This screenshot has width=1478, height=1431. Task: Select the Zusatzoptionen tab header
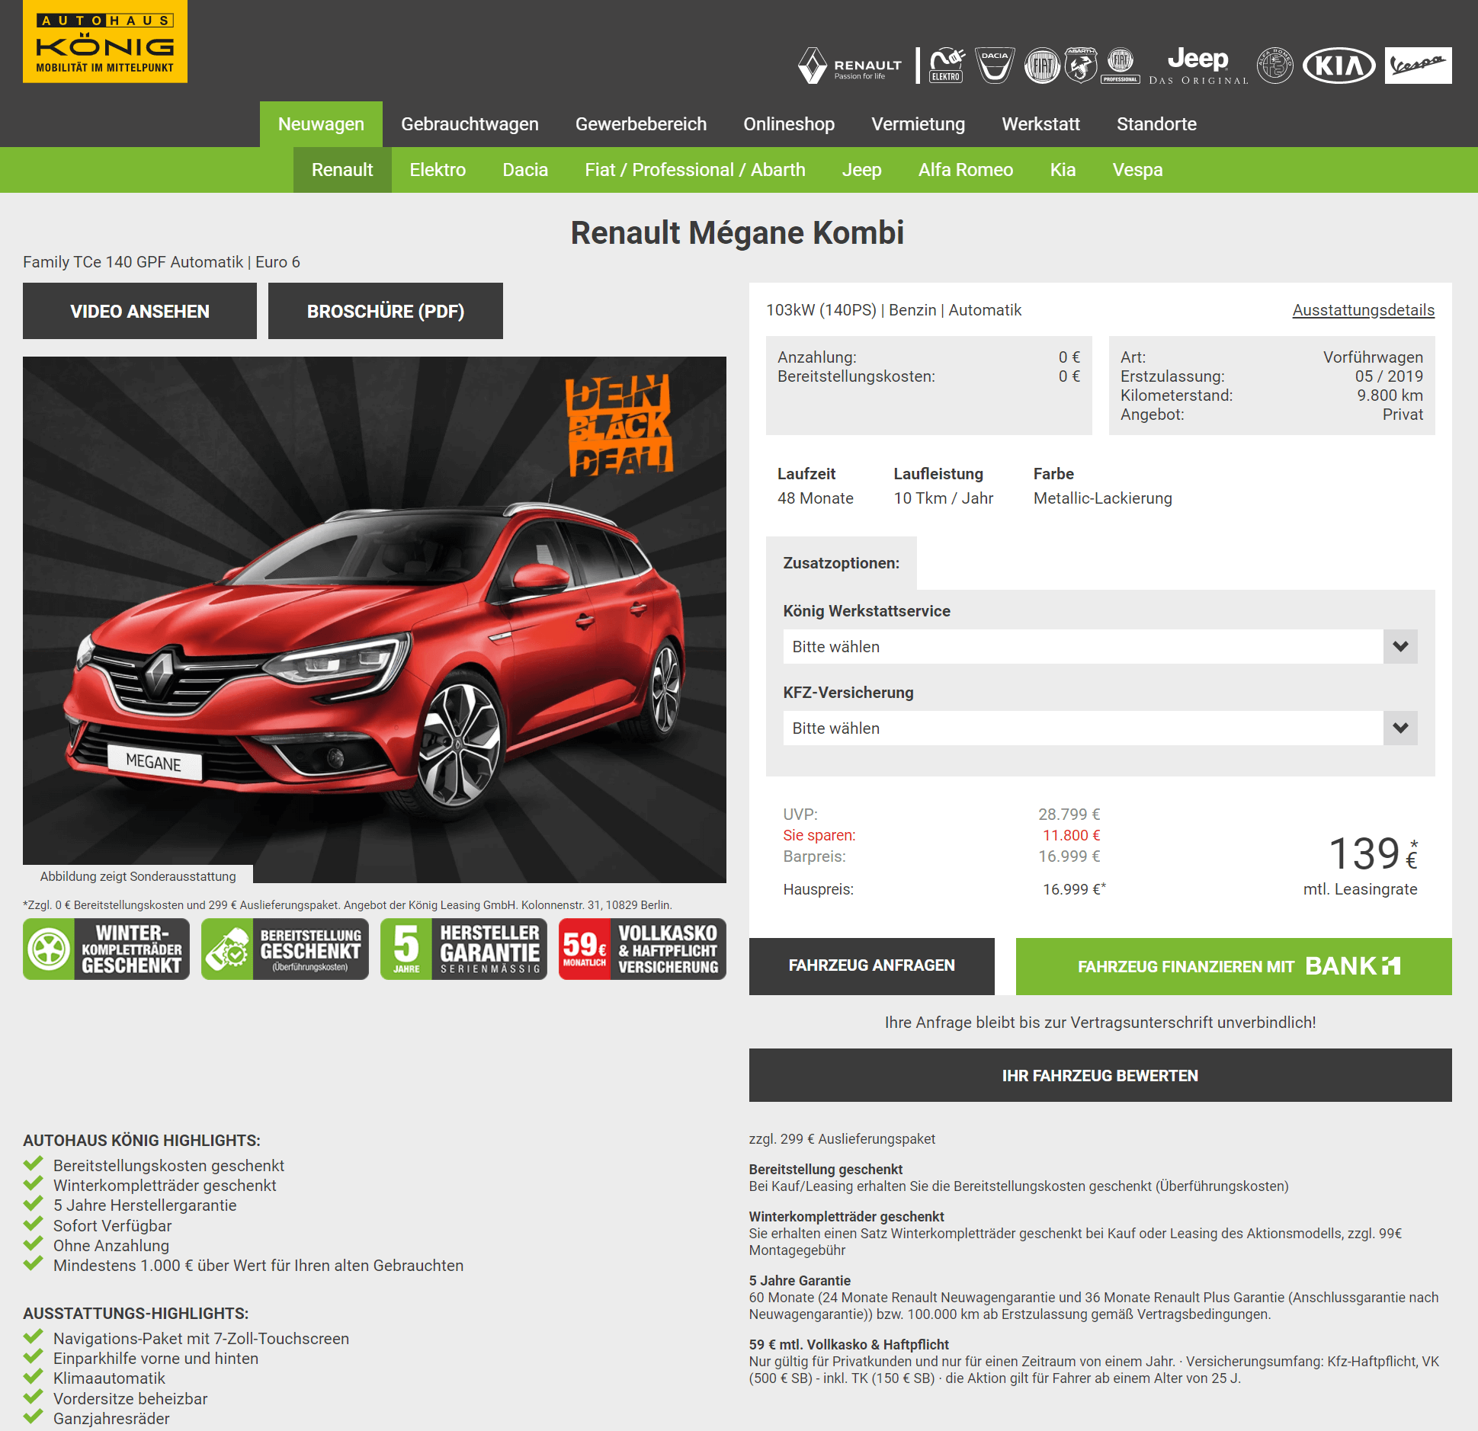click(x=841, y=563)
